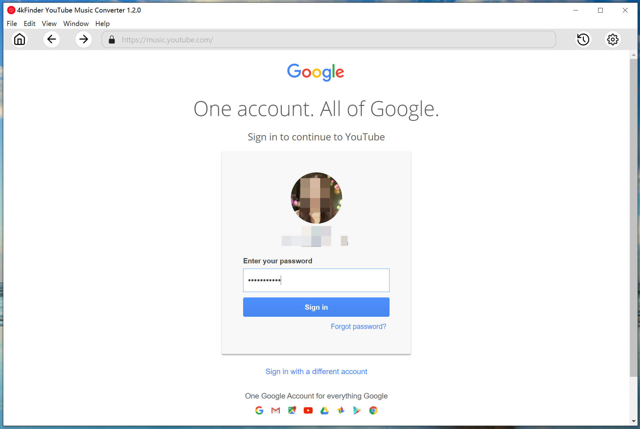Click the settings gear icon
Viewport: 640px width, 429px height.
pos(613,39)
